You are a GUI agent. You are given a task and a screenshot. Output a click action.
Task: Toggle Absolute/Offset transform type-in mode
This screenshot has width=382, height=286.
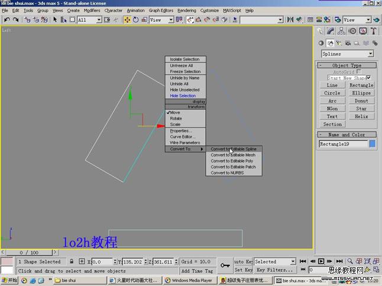pyautogui.click(x=82, y=261)
